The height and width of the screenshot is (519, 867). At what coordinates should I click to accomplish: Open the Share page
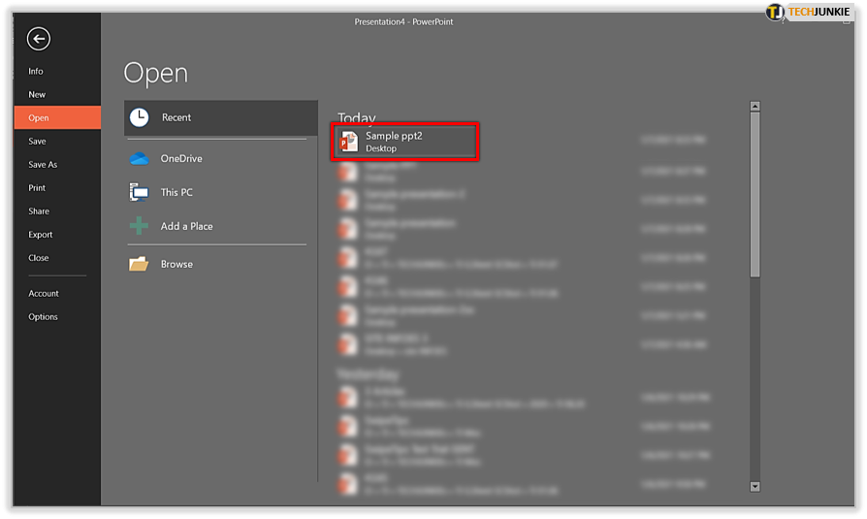(x=39, y=211)
